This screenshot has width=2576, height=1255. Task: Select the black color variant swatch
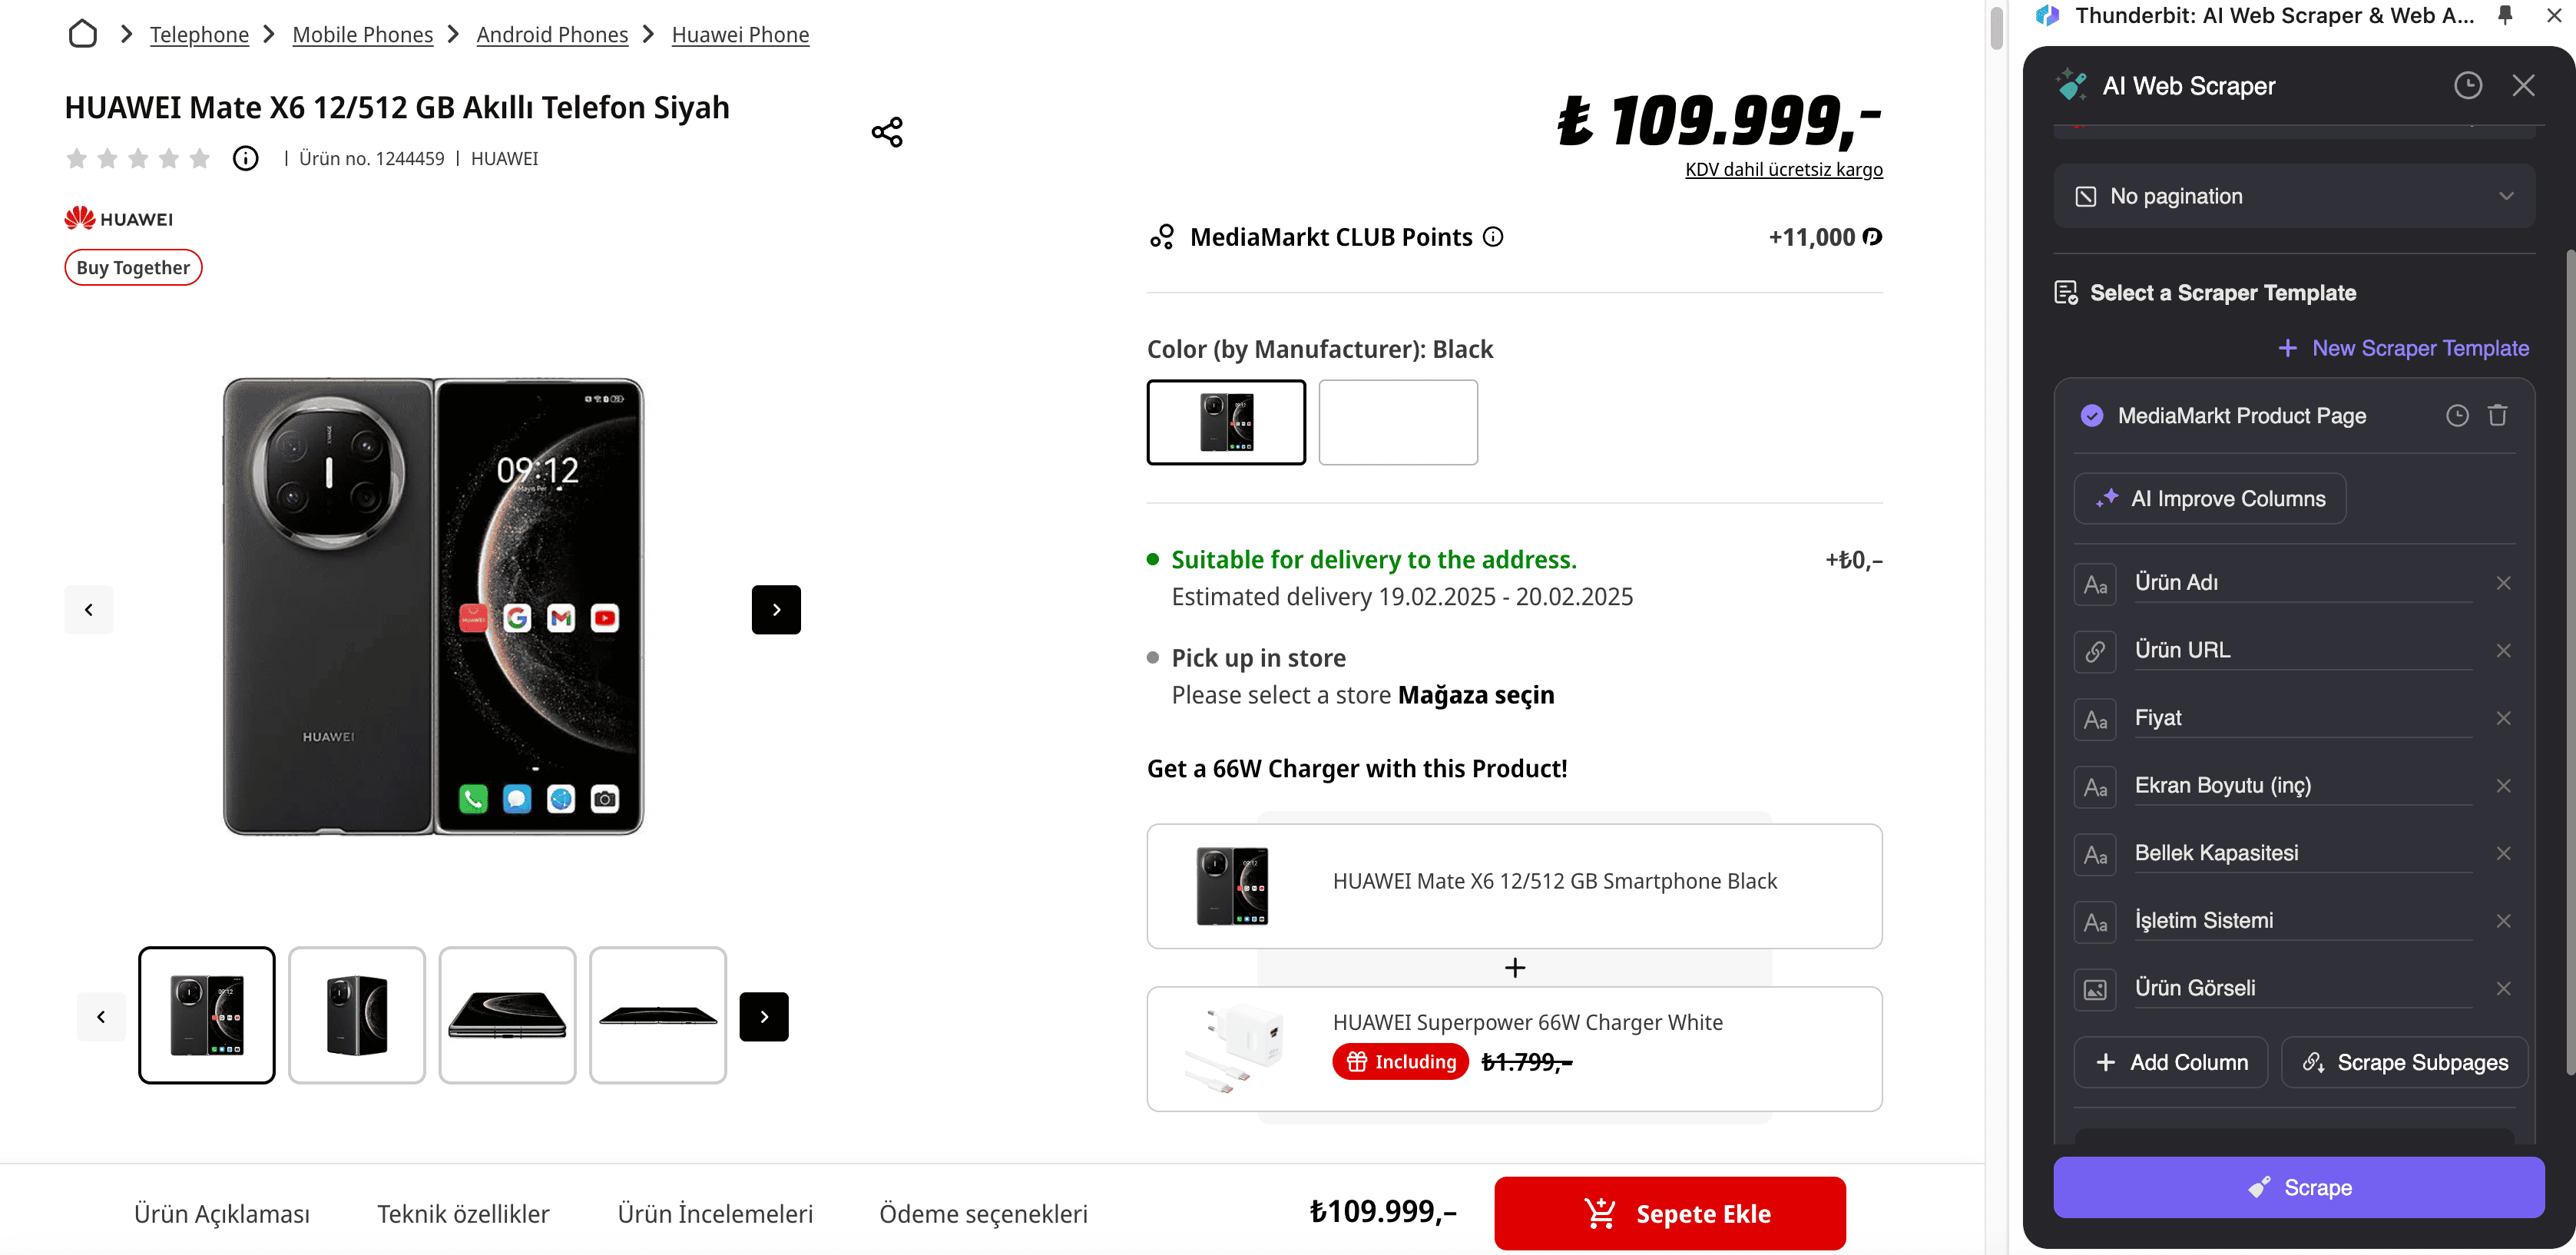coord(1226,422)
